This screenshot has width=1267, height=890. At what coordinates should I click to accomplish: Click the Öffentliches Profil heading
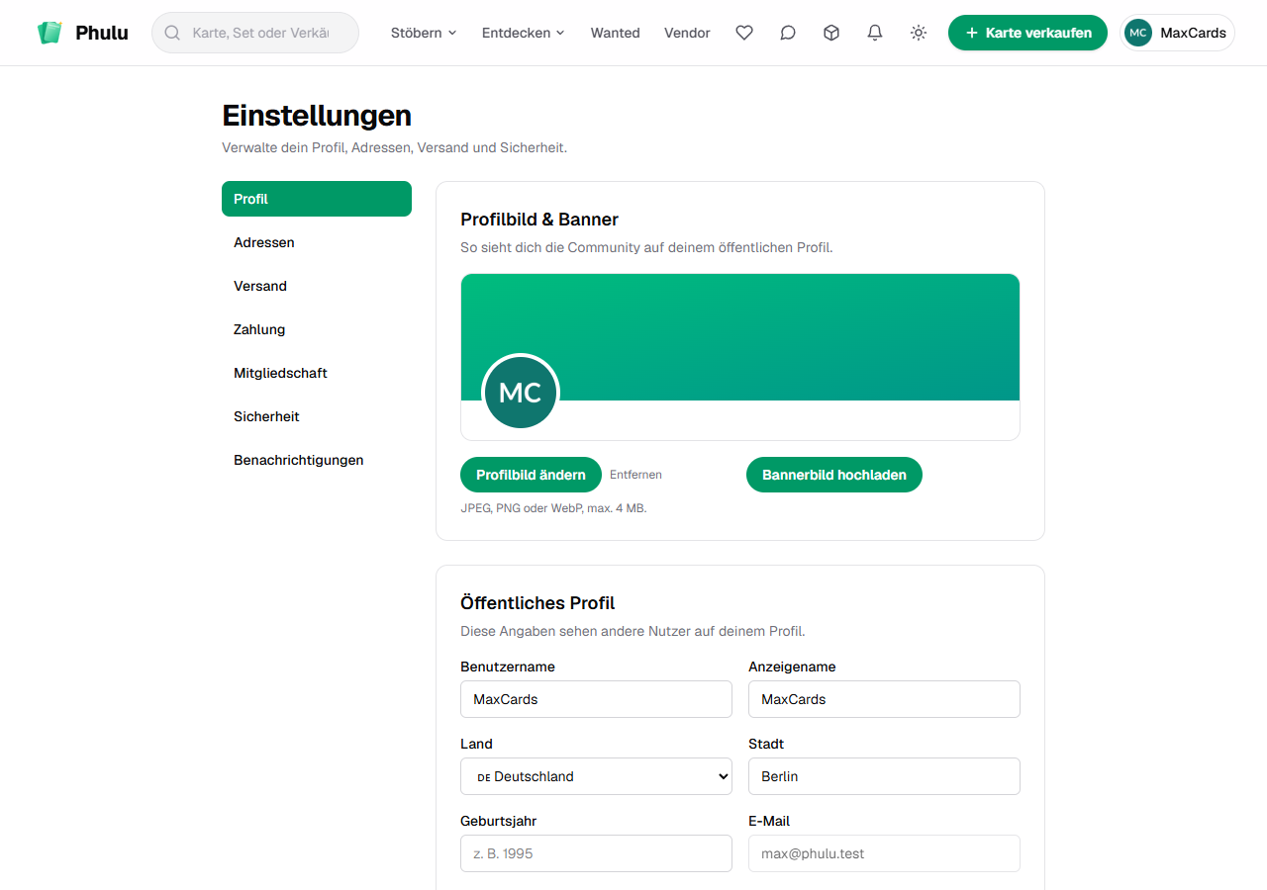pyautogui.click(x=537, y=603)
